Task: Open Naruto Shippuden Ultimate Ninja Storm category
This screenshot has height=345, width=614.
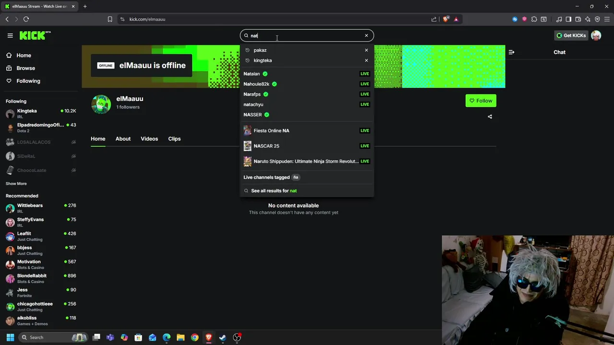Action: tap(307, 161)
